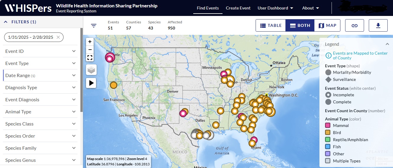Go to Create Event page

click(x=238, y=8)
